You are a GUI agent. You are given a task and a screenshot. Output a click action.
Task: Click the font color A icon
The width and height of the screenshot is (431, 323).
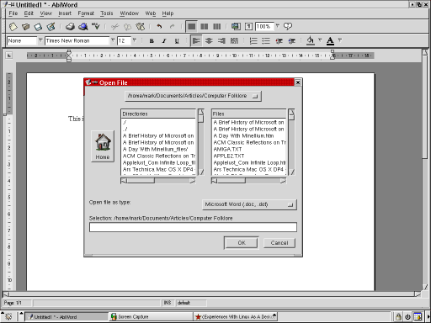coord(330,41)
